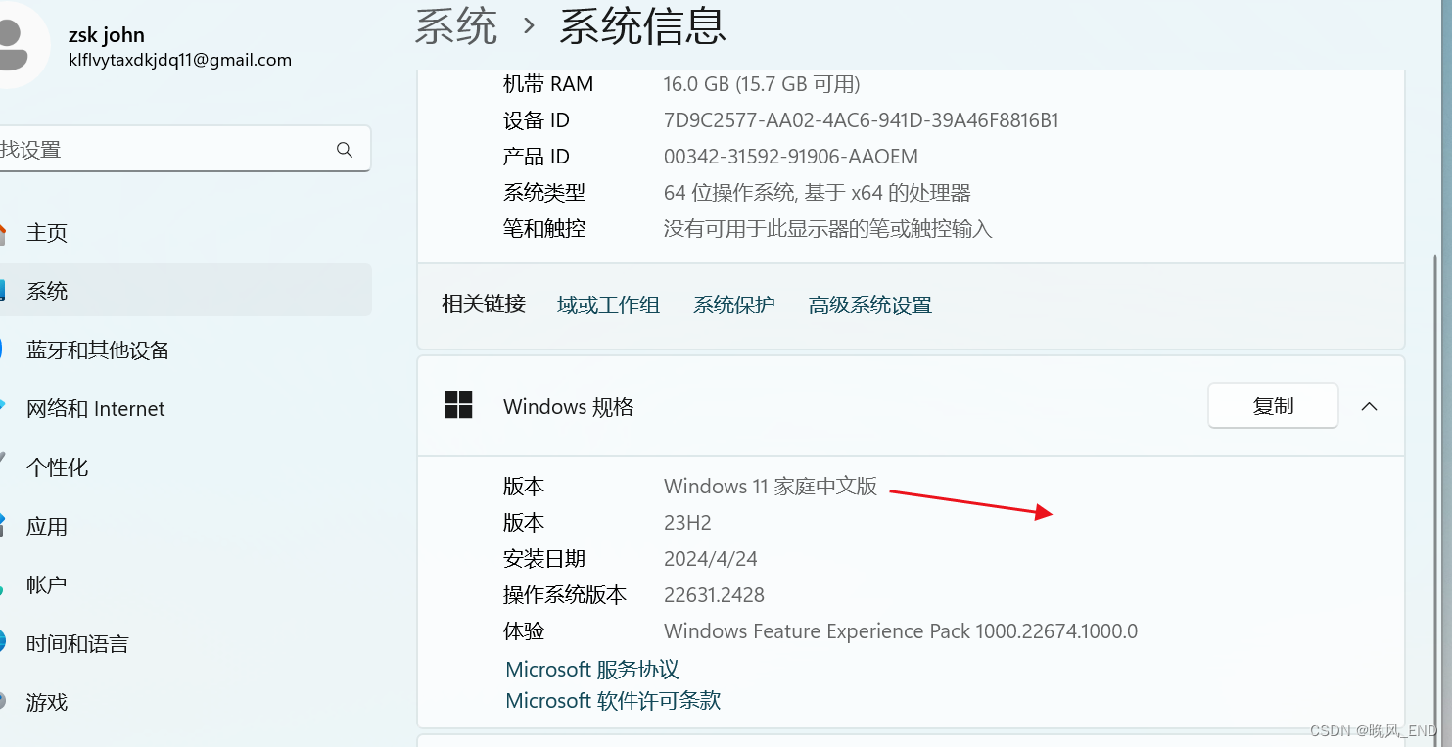Click install date 2024/4/24
The image size is (1452, 747).
coord(711,559)
